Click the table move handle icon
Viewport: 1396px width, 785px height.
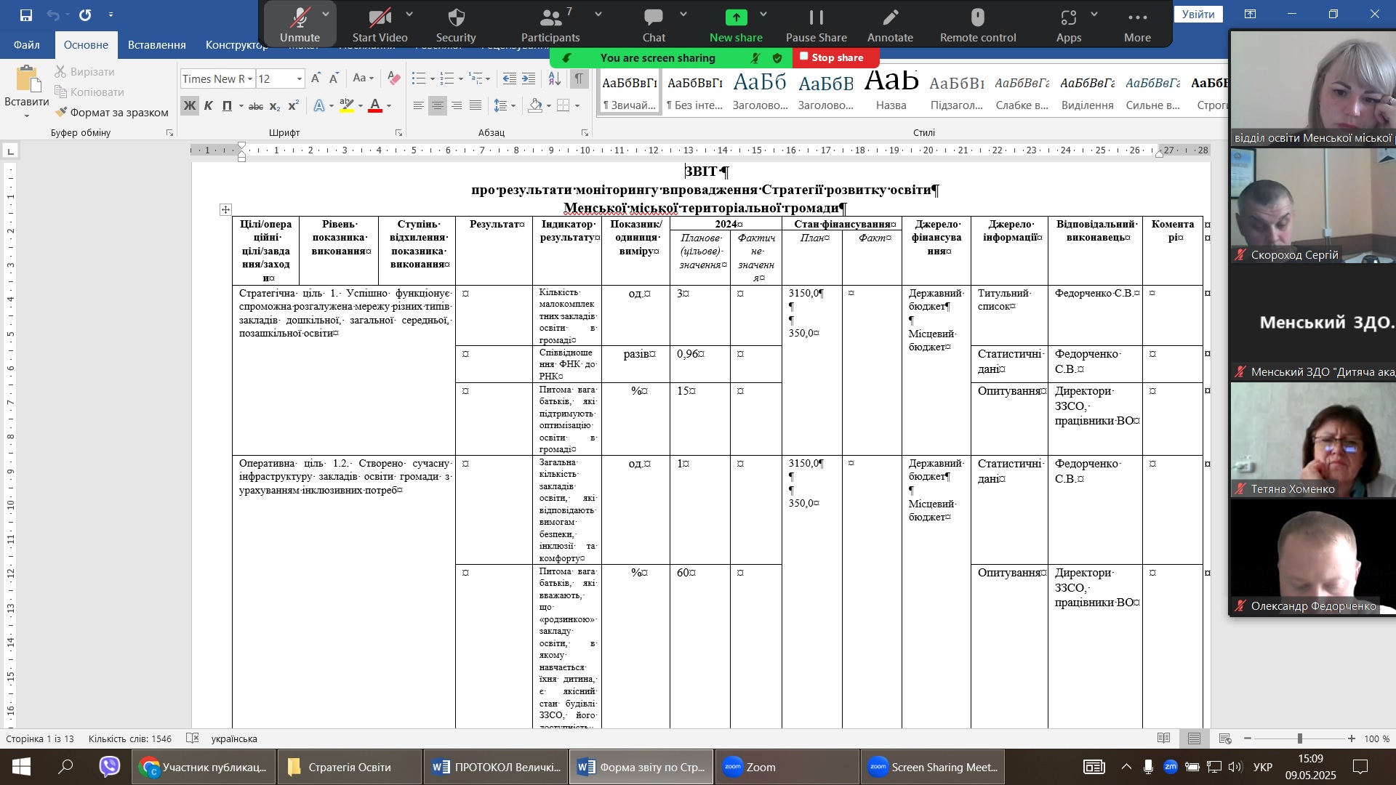point(225,210)
